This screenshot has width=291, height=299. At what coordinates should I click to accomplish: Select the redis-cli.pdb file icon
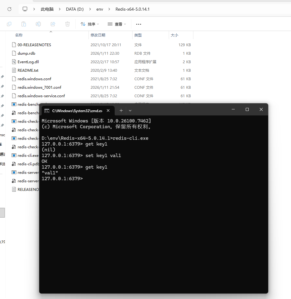14,164
